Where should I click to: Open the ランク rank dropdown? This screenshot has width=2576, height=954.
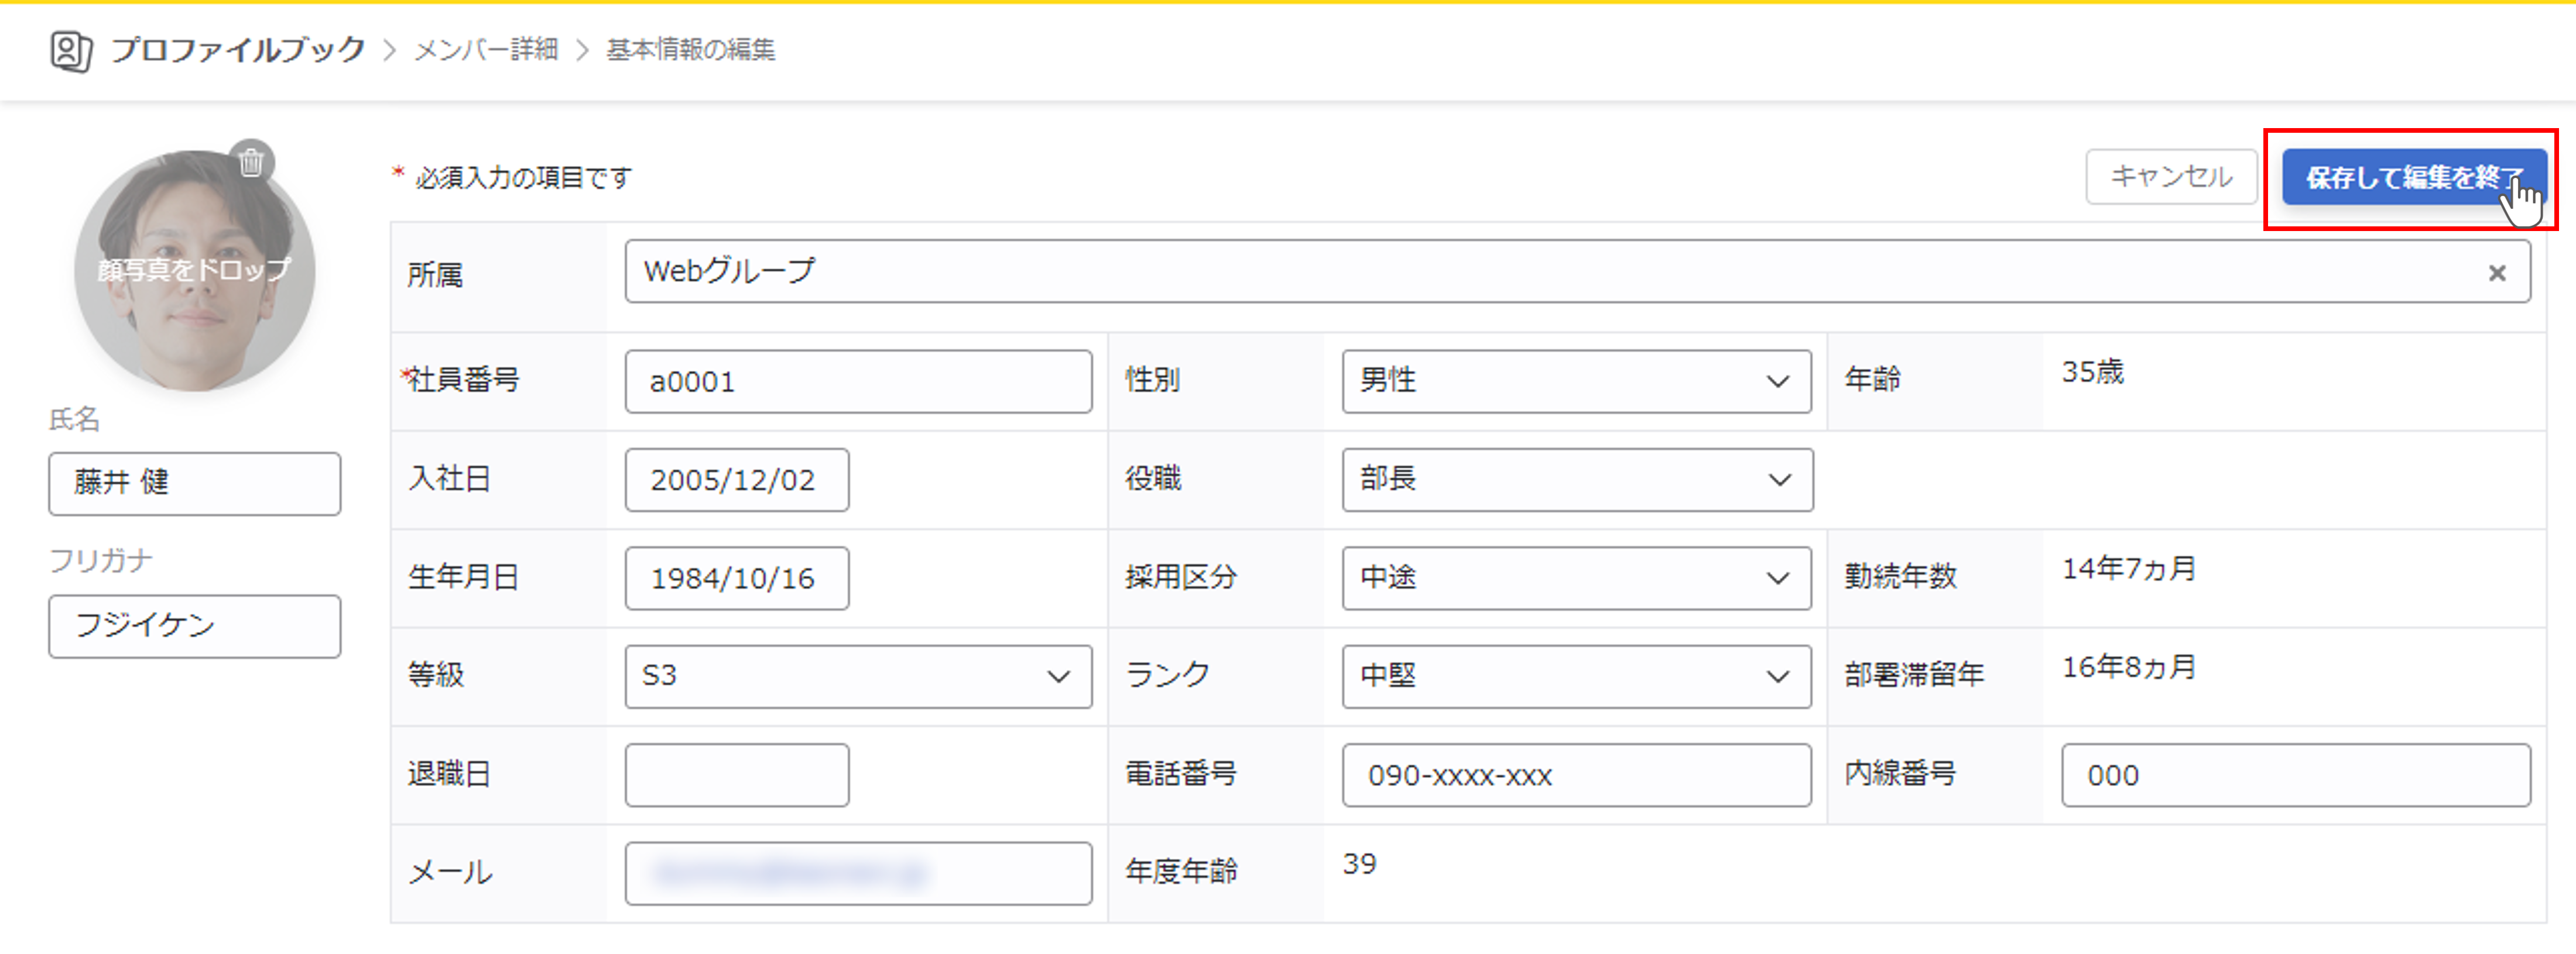click(1576, 677)
